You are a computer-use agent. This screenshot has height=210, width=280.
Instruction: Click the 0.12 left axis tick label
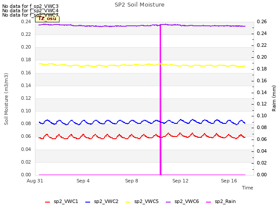(x=26, y=98)
